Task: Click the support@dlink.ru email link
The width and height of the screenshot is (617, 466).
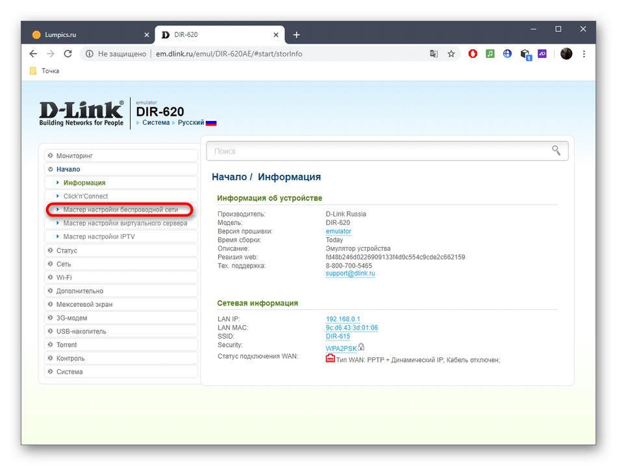Action: tap(350, 274)
